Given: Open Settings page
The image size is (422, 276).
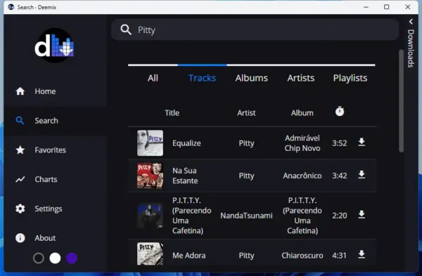Looking at the screenshot, I should tap(49, 209).
